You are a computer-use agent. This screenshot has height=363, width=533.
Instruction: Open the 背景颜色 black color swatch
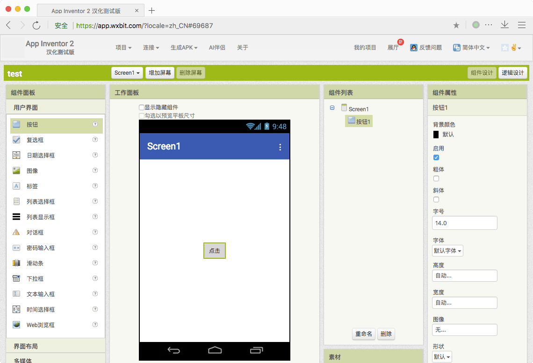436,135
